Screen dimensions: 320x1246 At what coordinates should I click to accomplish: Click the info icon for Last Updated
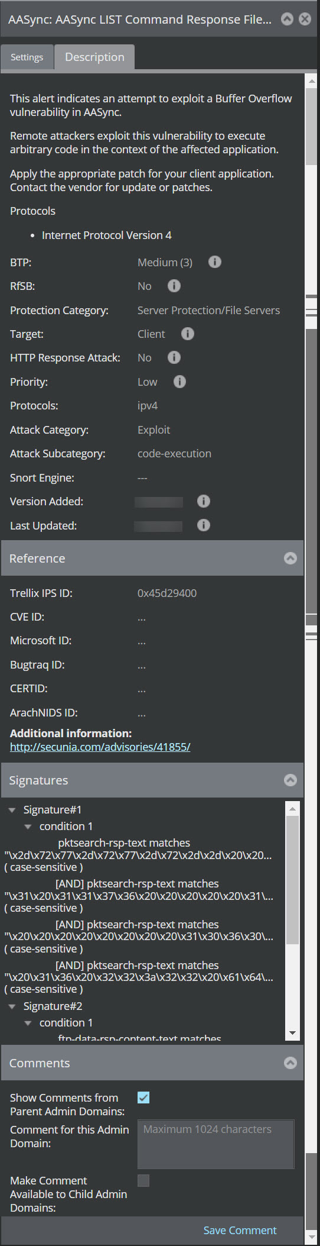(x=203, y=525)
